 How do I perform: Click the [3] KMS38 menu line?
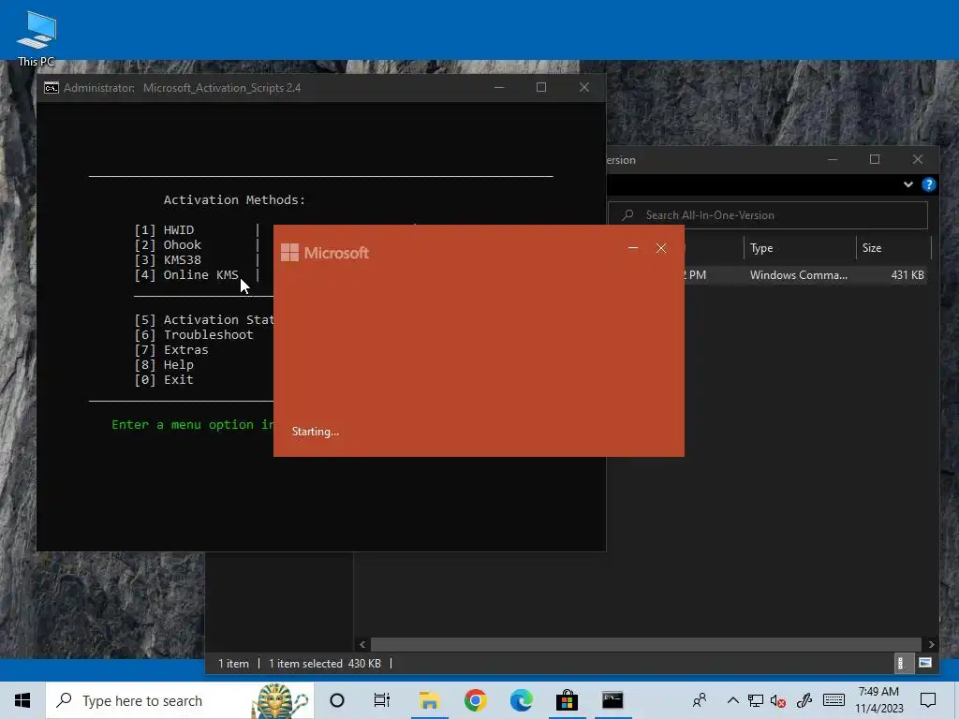[168, 260]
